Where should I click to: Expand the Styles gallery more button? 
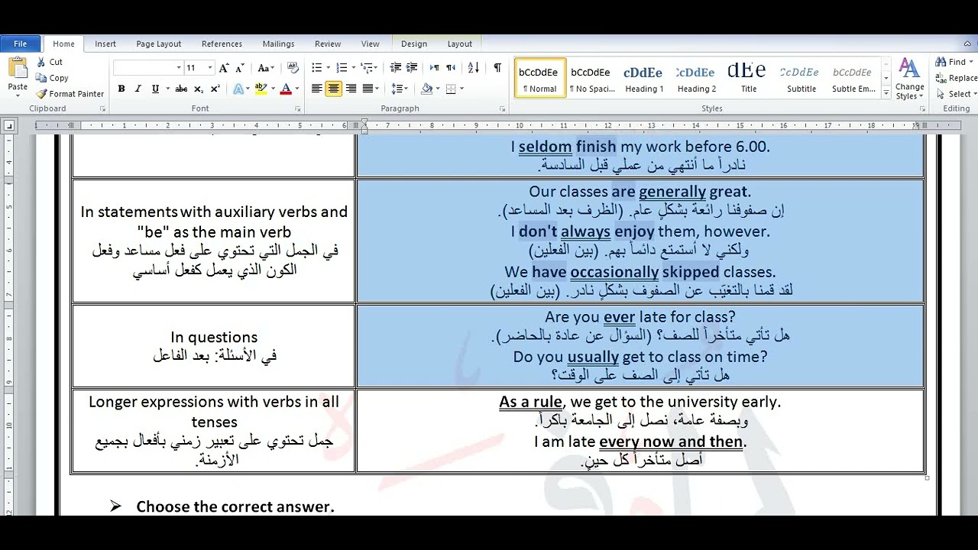tap(886, 92)
